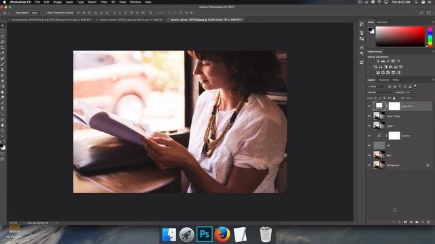The height and width of the screenshot is (244, 435).
Task: Enable the Auto-Select checkbox
Action: 14,13
